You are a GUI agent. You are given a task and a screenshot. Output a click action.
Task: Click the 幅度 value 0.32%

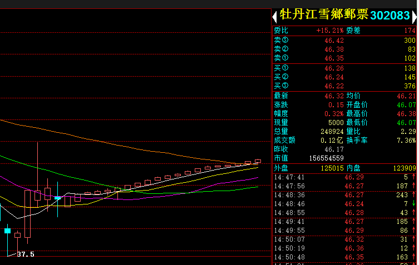pyautogui.click(x=334, y=114)
